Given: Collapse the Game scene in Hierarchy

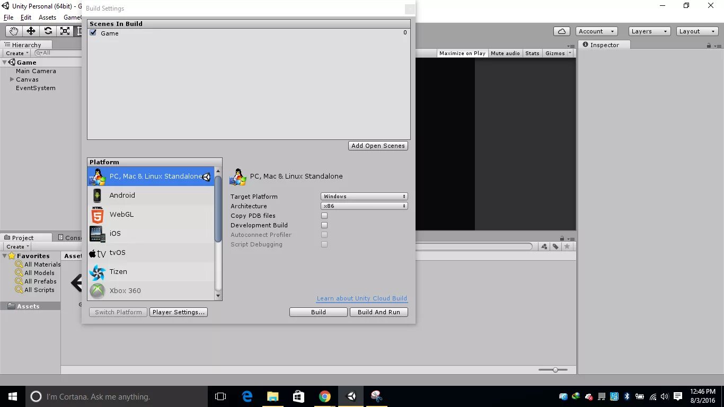Looking at the screenshot, I should pos(5,63).
